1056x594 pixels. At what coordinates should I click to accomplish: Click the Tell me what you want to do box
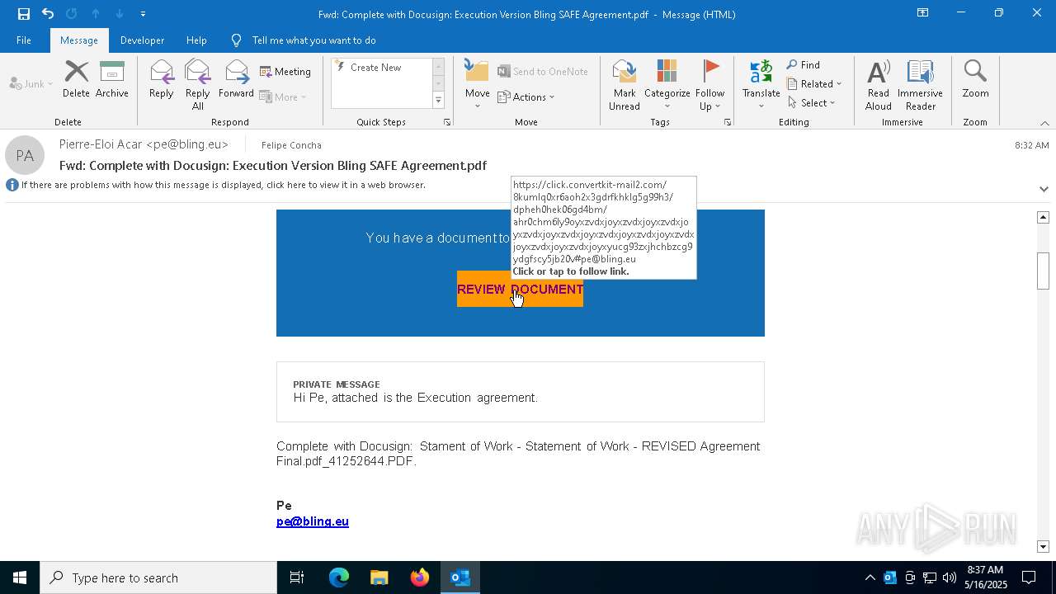pyautogui.click(x=313, y=40)
